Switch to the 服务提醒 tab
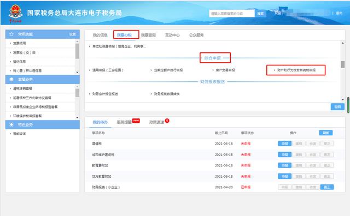350x216 pixels. (124, 122)
